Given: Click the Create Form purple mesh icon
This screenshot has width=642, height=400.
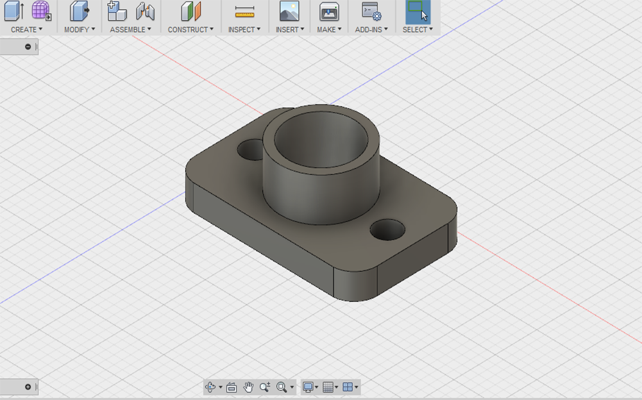Looking at the screenshot, I should (41, 12).
